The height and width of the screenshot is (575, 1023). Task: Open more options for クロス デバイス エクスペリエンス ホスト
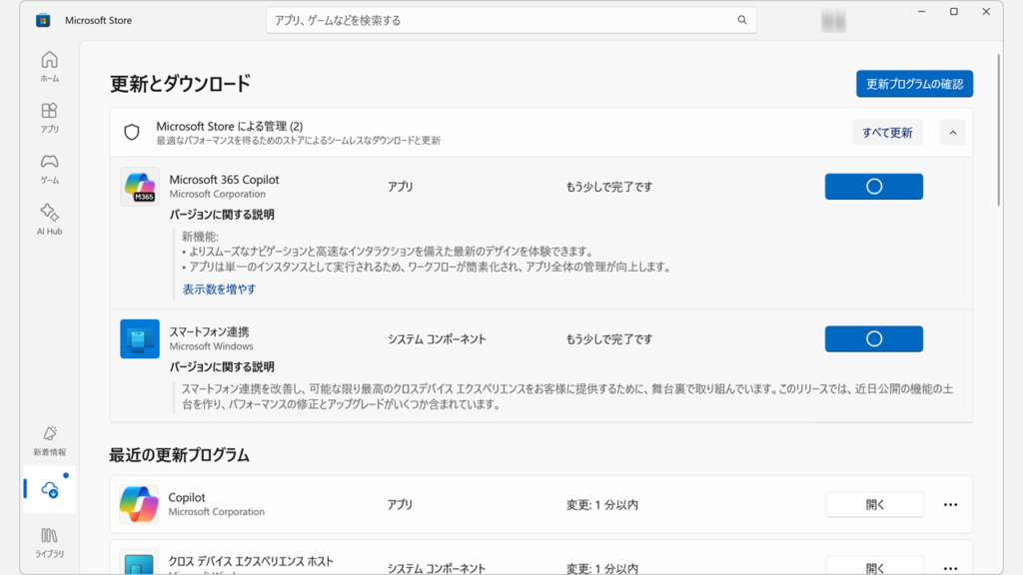coord(951,568)
